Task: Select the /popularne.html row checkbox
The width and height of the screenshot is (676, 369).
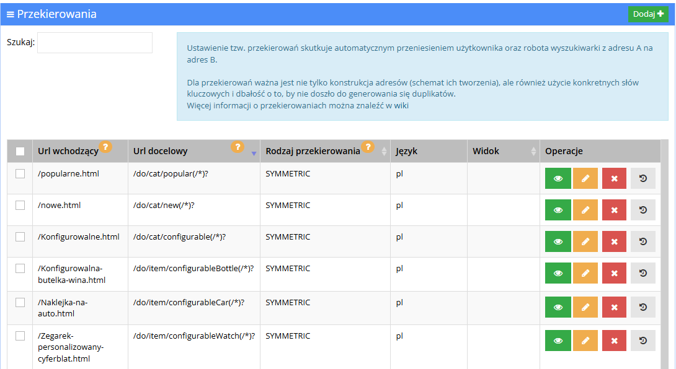Action: tap(20, 173)
